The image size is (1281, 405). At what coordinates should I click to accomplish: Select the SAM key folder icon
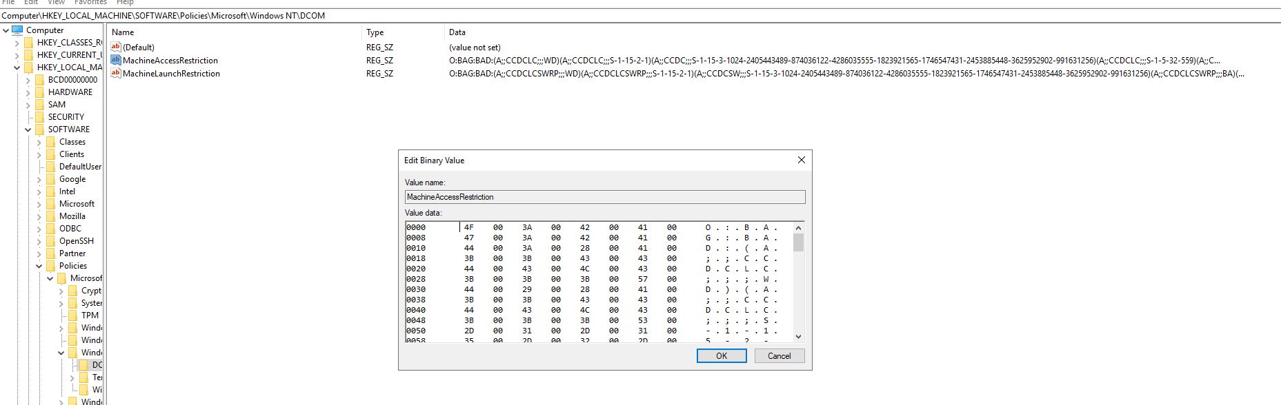tap(39, 104)
